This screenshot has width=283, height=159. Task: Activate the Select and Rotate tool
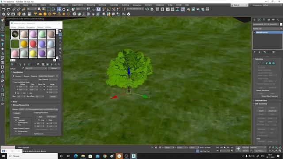(64, 9)
